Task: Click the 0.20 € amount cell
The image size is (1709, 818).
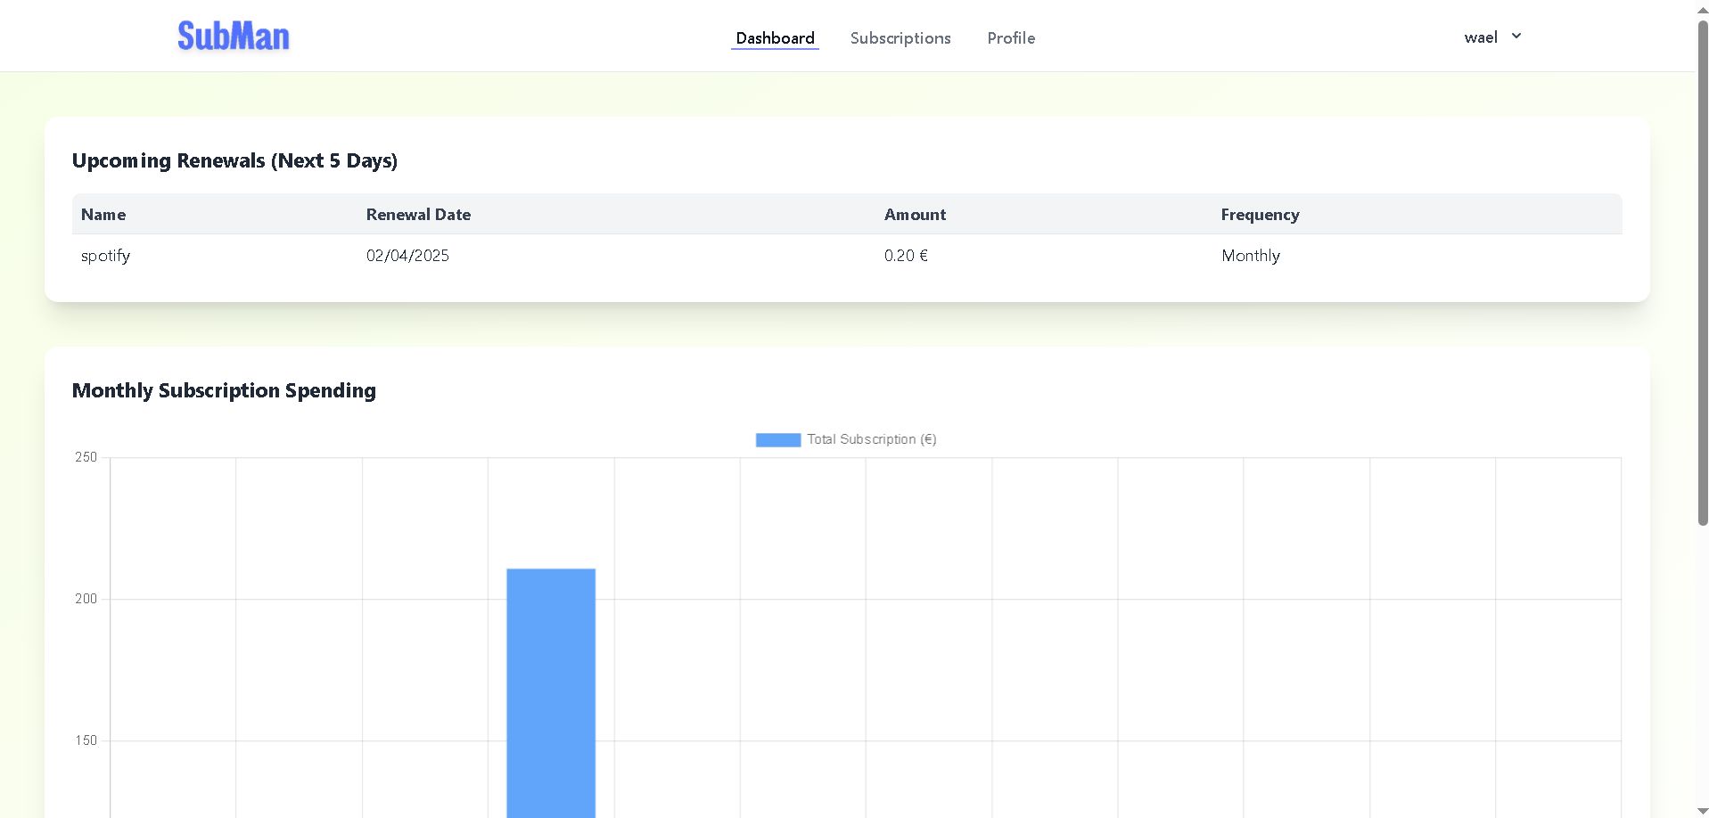Action: (906, 256)
